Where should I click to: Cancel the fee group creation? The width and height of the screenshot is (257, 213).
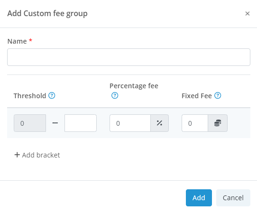point(233,198)
